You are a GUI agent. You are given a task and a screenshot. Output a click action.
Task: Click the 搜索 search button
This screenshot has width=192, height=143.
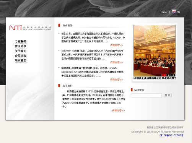click(x=168, y=95)
